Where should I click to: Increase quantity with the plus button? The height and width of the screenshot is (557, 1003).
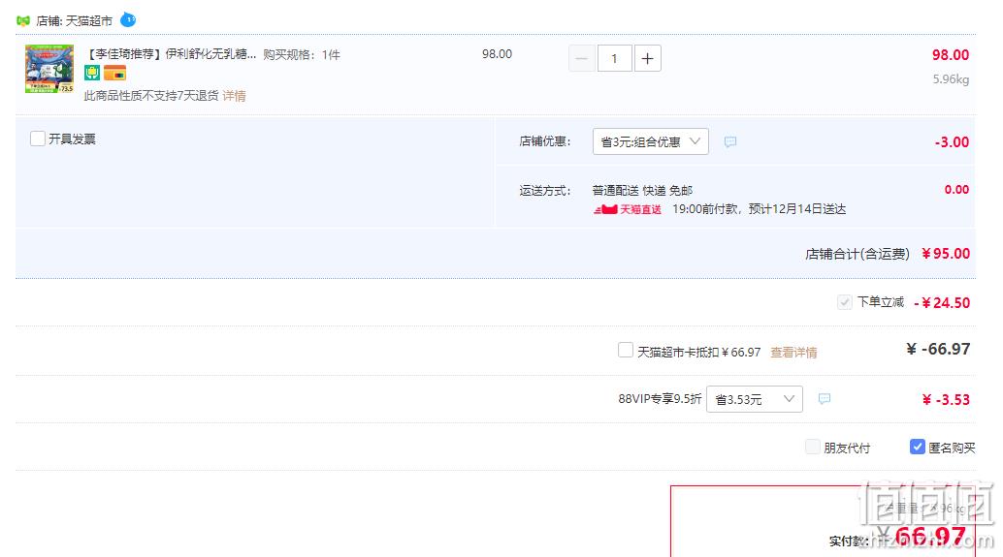click(647, 59)
